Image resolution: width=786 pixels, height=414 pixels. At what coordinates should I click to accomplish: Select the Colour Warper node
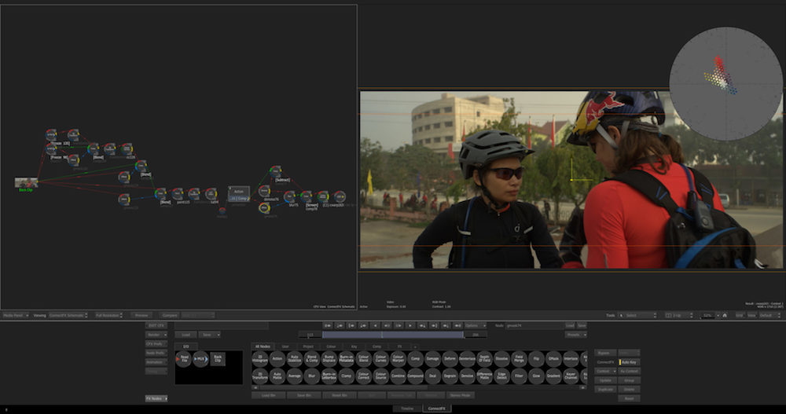pos(398,358)
